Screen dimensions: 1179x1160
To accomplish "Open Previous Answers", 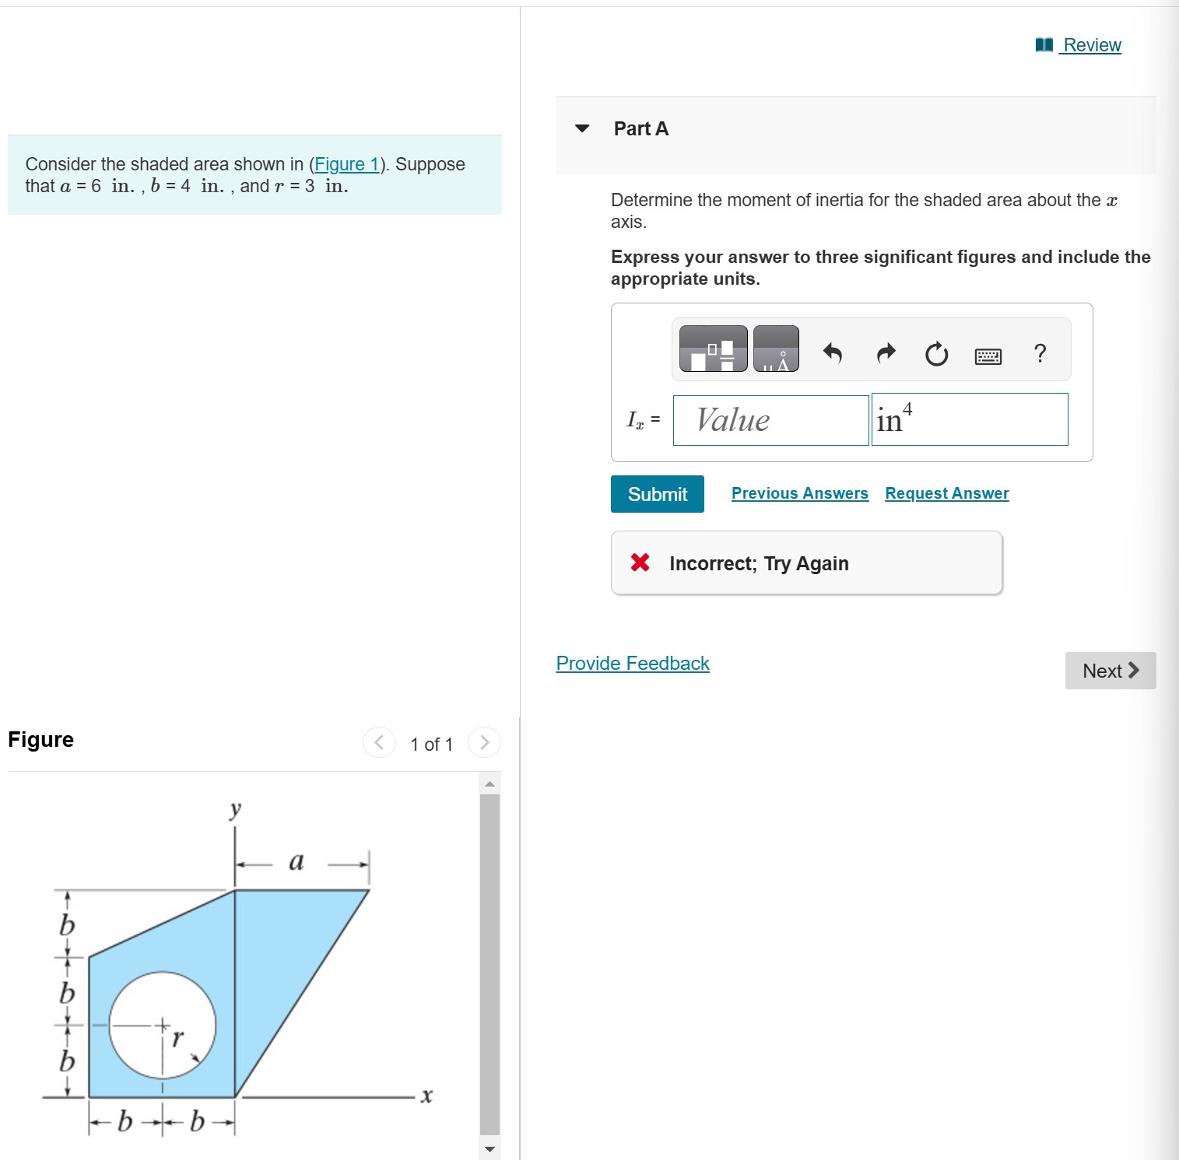I will coord(799,492).
